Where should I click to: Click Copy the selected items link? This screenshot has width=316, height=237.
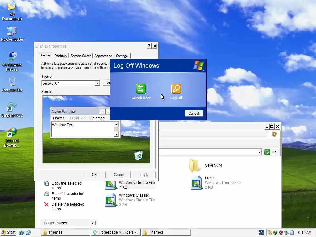click(67, 185)
